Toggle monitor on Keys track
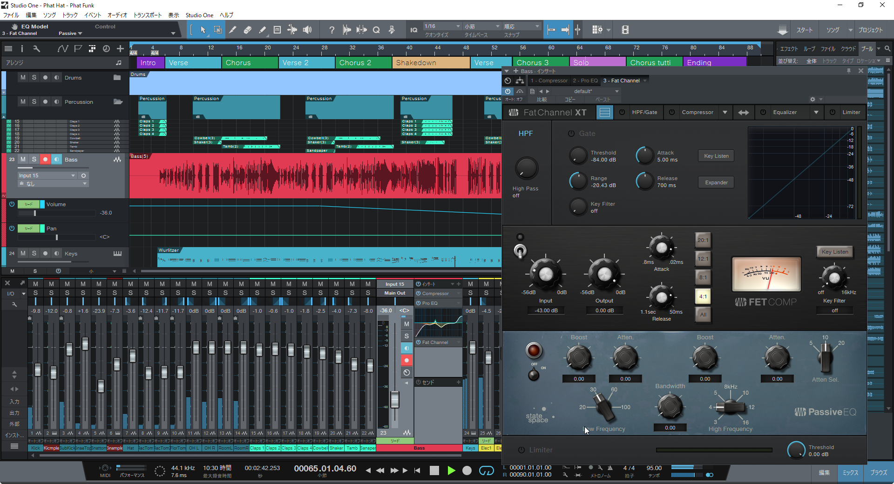Viewport: 894px width, 484px height. [56, 253]
